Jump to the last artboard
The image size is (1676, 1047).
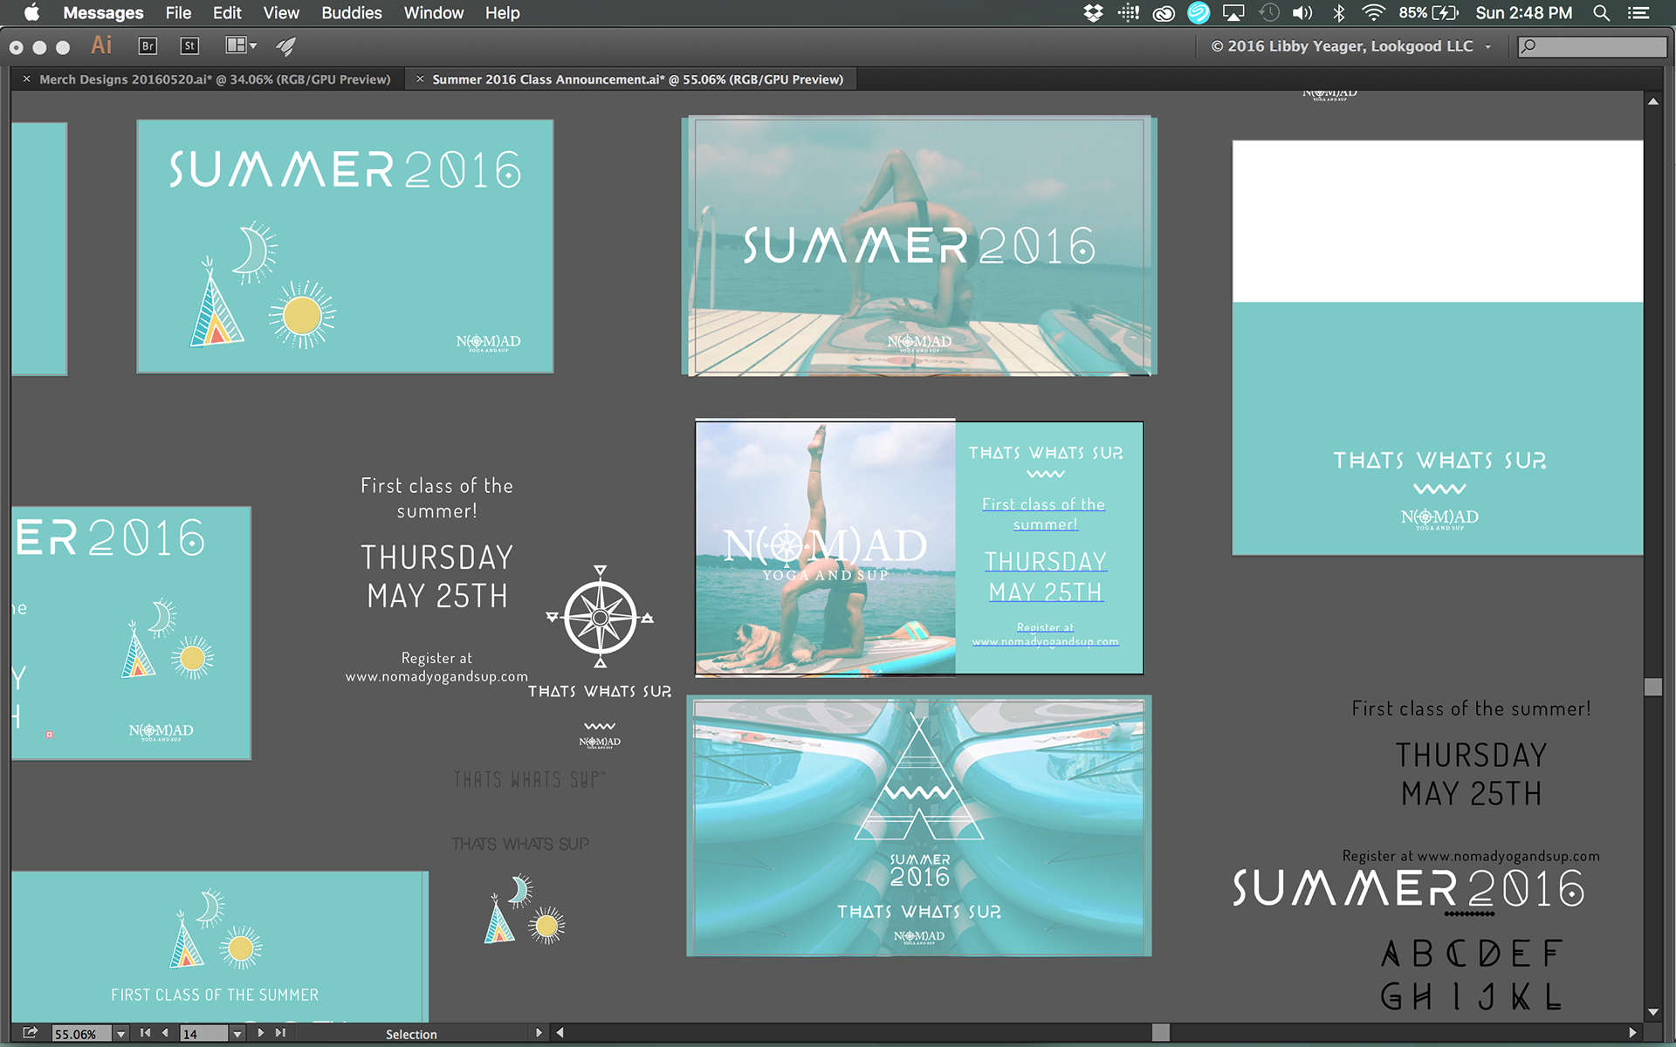point(280,1033)
